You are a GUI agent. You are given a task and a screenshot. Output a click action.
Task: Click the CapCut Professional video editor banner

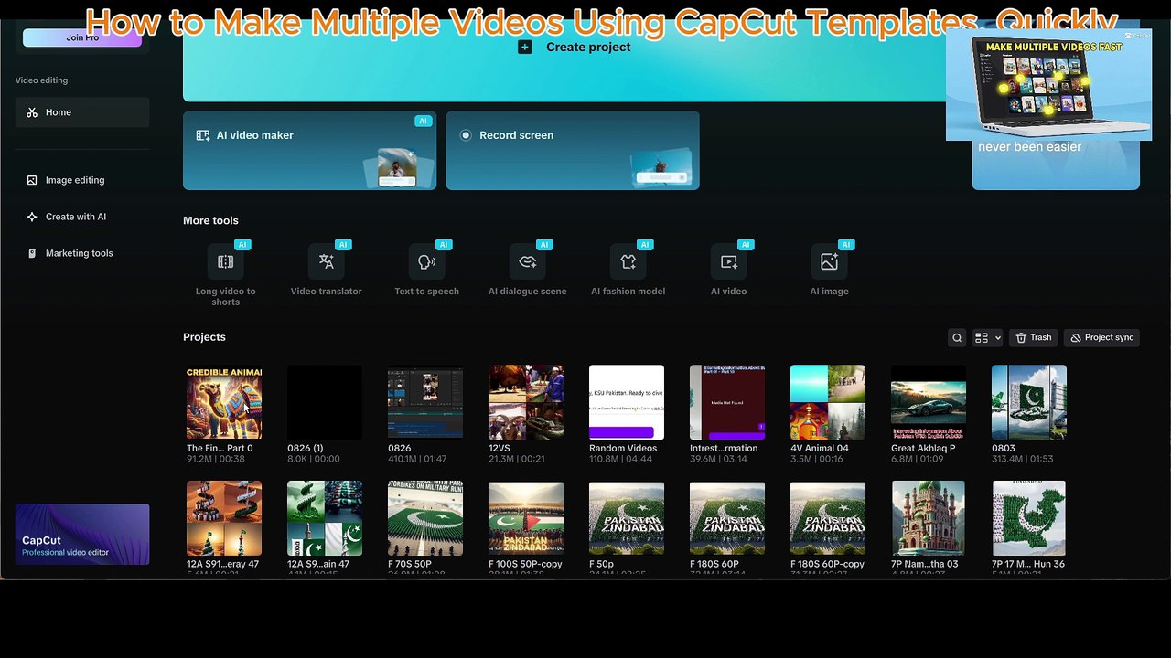point(82,534)
